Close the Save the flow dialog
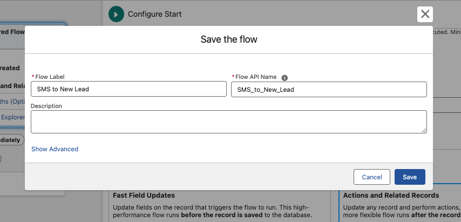The height and width of the screenshot is (222, 461). click(425, 14)
